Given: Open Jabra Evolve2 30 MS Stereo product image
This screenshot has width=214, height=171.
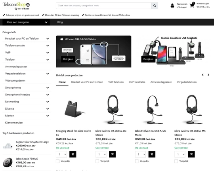Looking at the screenshot, I should (x=193, y=109).
